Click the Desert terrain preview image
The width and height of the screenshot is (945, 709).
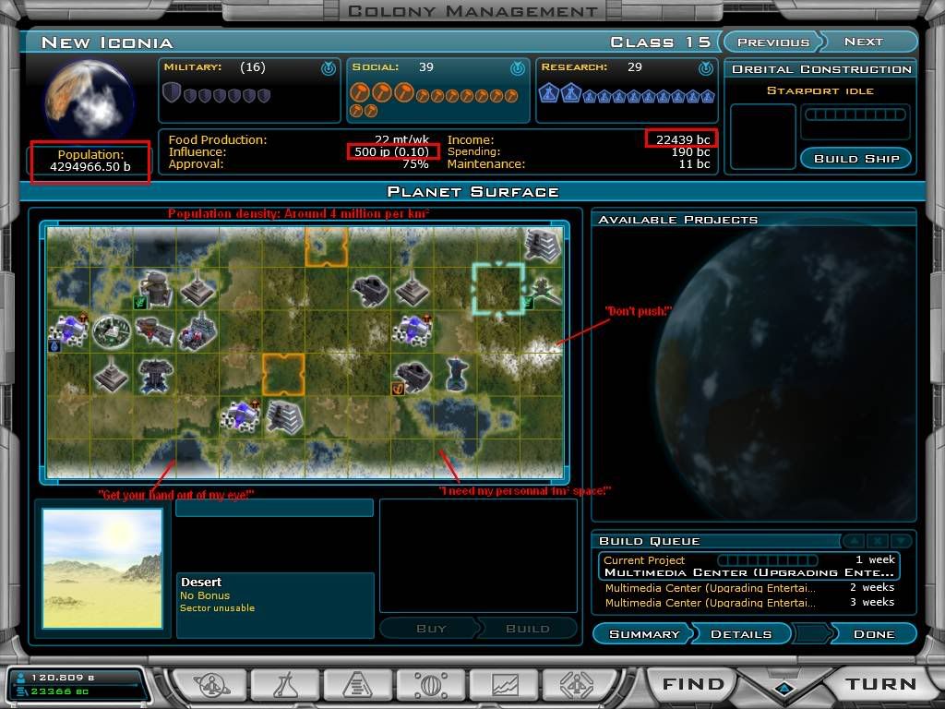[x=102, y=569]
